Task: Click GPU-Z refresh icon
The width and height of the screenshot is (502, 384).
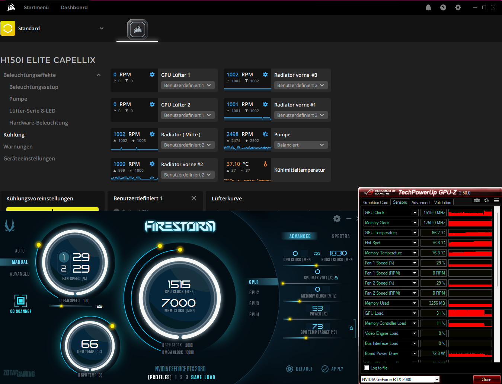Action: (486, 200)
